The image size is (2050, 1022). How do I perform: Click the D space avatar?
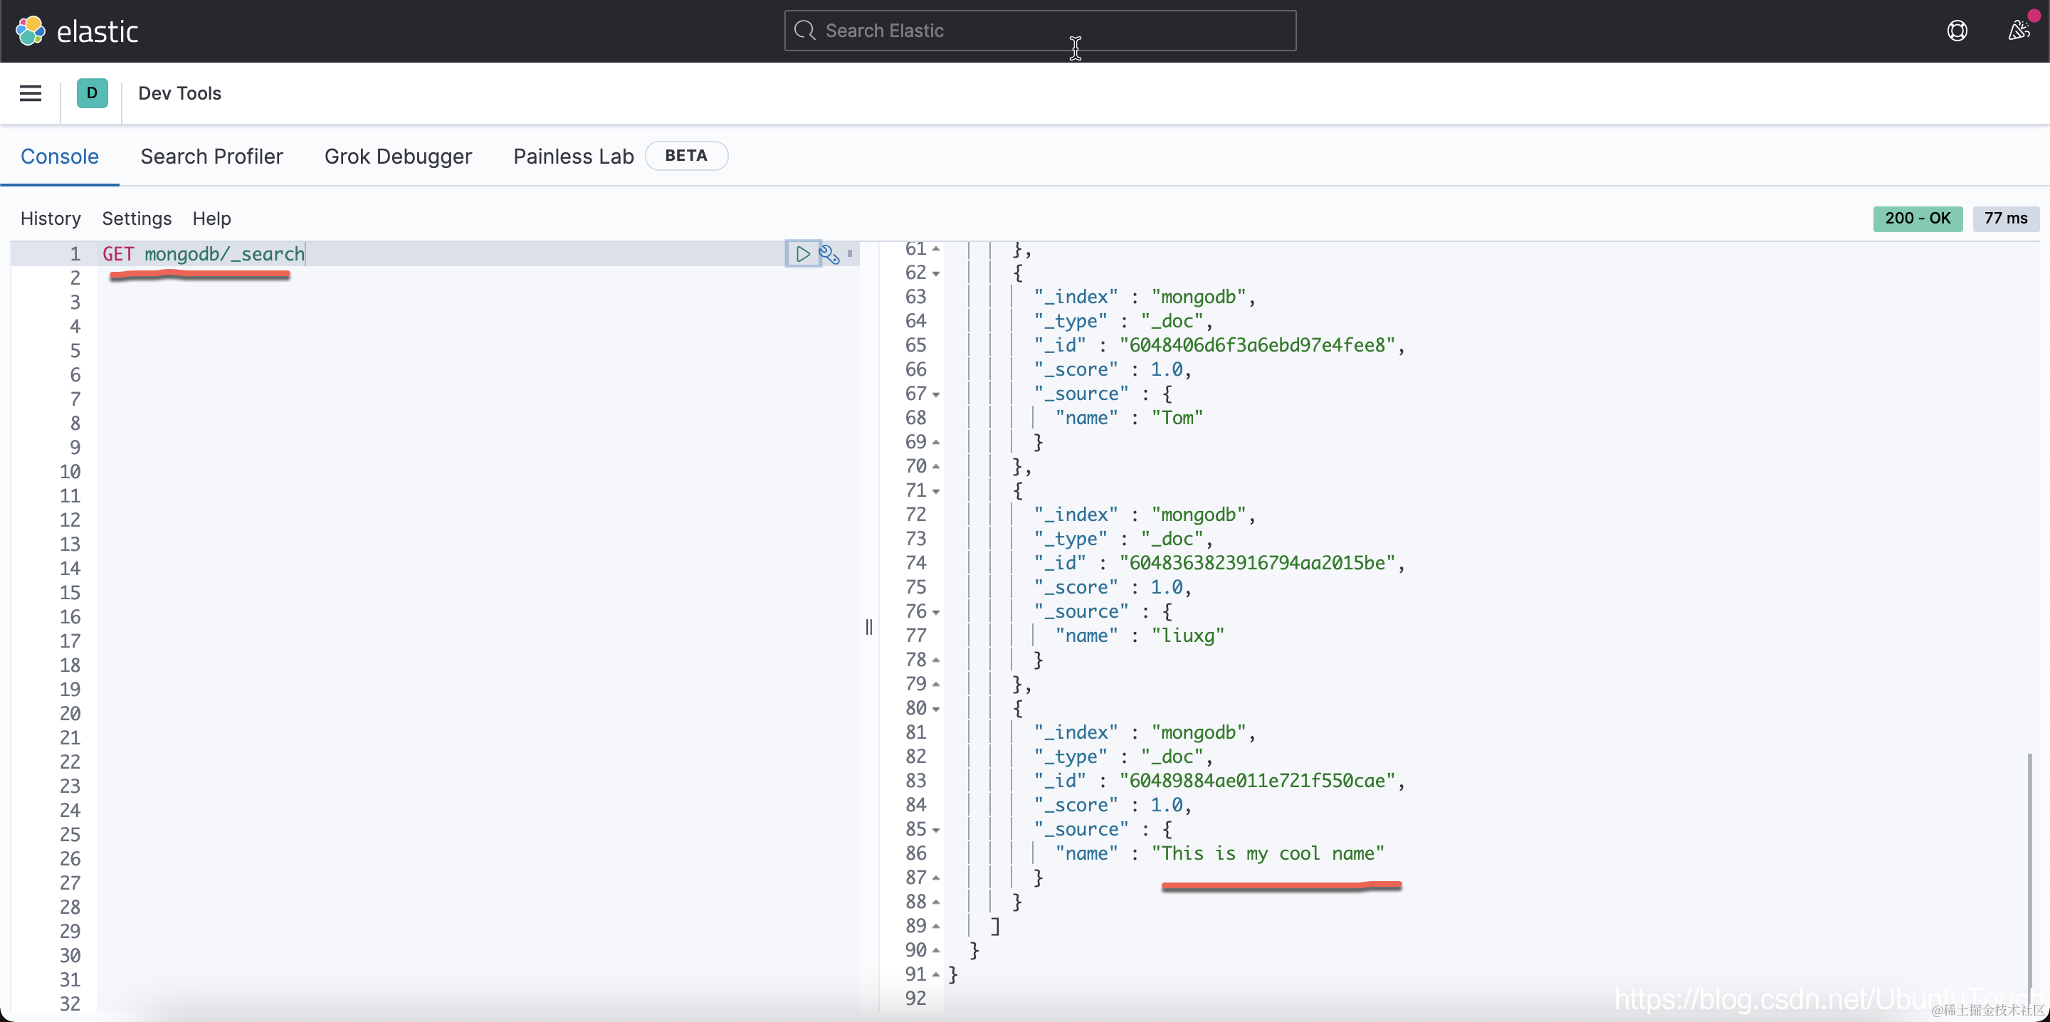[93, 93]
